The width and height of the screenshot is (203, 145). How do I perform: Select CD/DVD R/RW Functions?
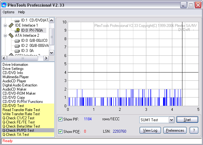(23, 102)
